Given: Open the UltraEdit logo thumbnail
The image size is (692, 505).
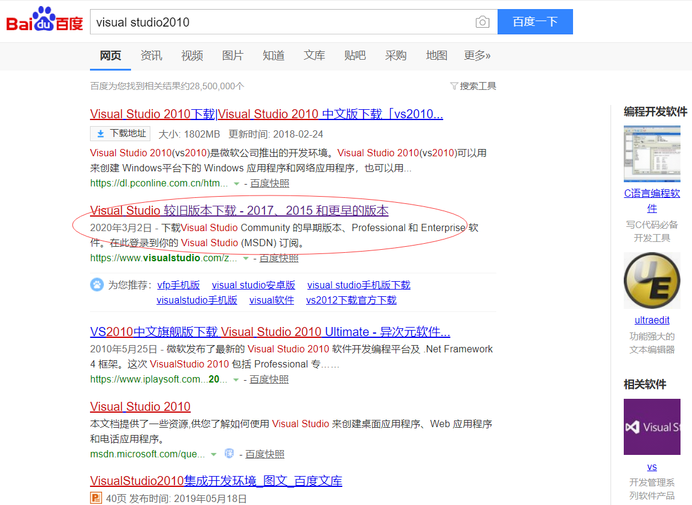Looking at the screenshot, I should tap(652, 281).
